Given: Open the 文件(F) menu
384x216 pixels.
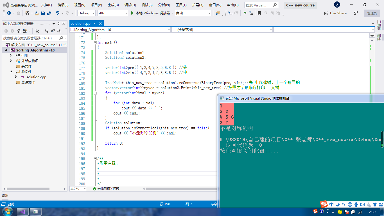Looking at the screenshot, I should click(x=47, y=5).
